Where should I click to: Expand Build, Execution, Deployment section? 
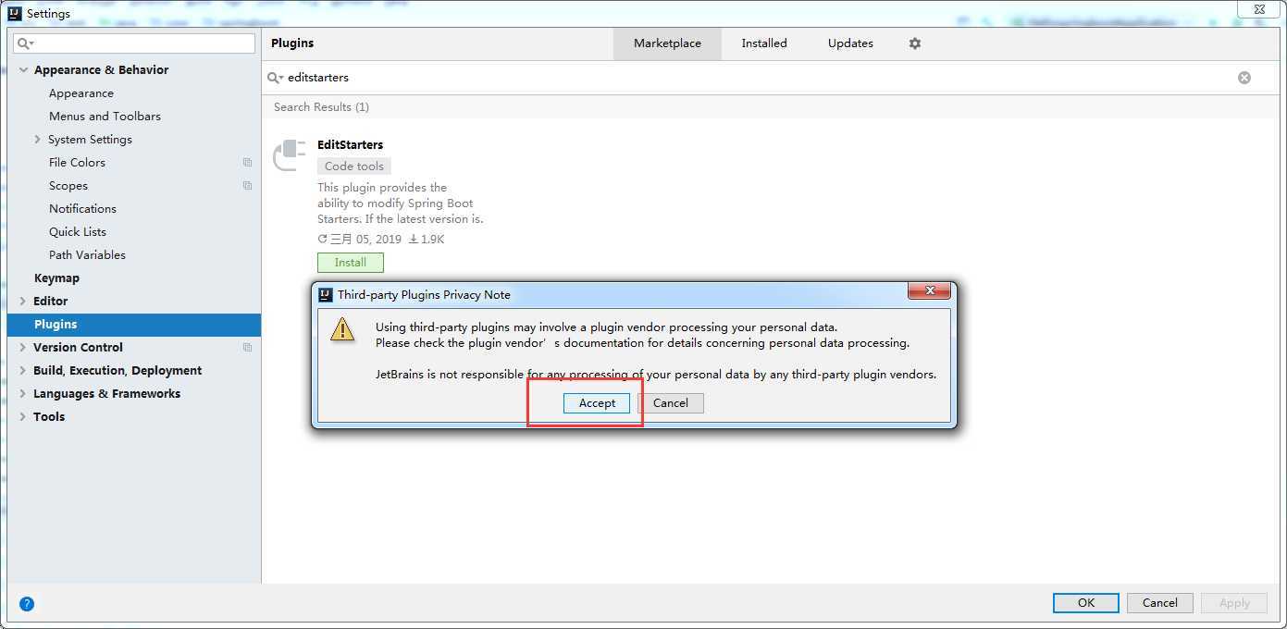click(x=23, y=371)
